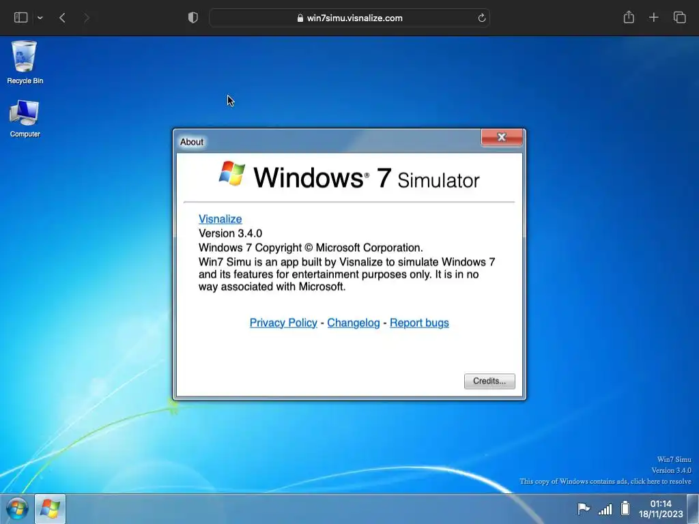Screen dimensions: 699x524
Task: Open the browser Share icon
Action: [x=629, y=17]
